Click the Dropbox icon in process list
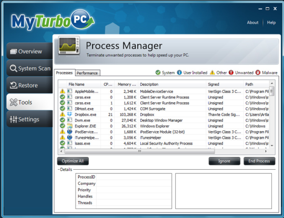284x218 pixels. 69,115
